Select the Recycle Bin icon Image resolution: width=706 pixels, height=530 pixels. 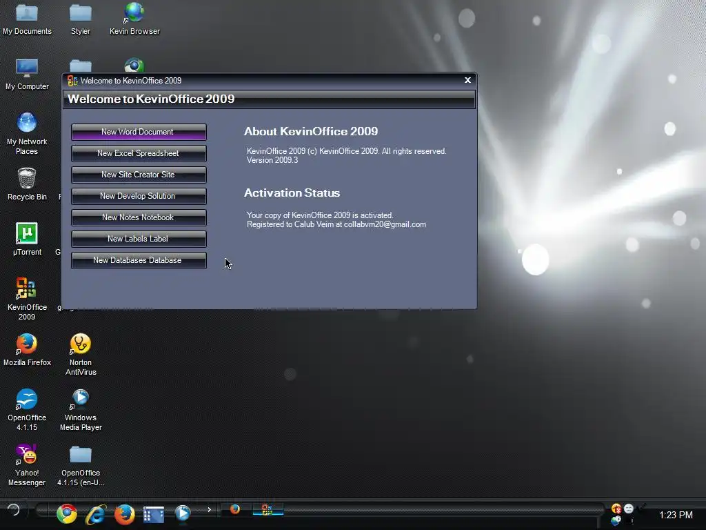(27, 184)
